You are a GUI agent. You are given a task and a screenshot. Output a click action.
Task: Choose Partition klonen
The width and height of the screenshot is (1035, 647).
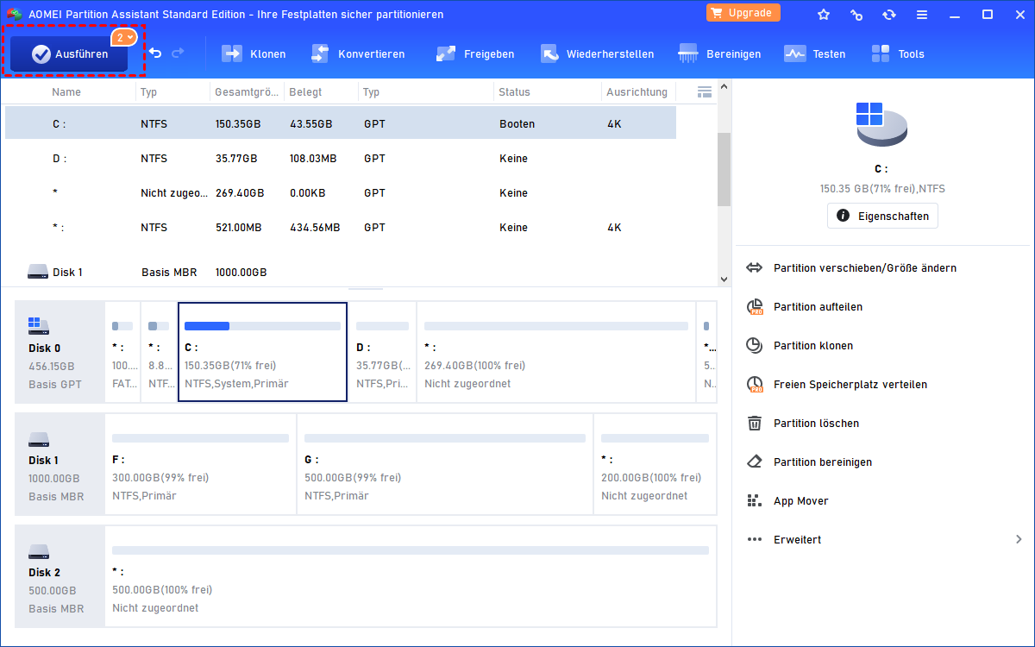(813, 346)
